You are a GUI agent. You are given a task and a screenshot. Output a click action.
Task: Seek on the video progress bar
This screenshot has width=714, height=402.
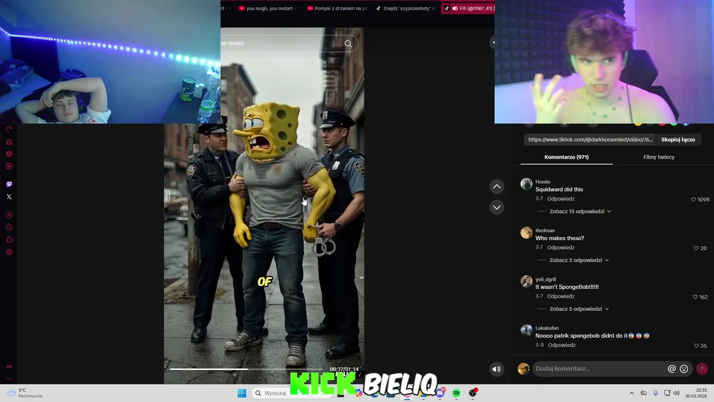point(247,369)
